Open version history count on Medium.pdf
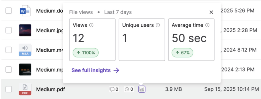The width and height of the screenshot is (261, 99). (129, 89)
